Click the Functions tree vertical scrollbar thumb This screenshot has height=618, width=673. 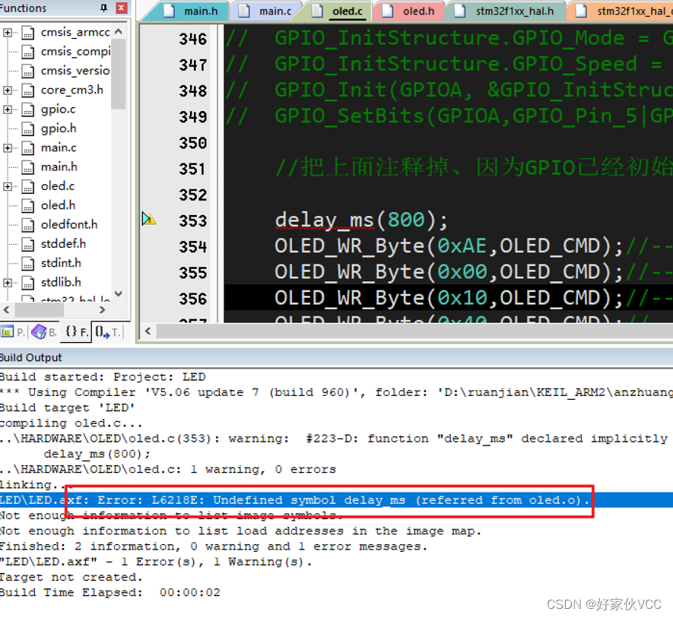tap(118, 73)
